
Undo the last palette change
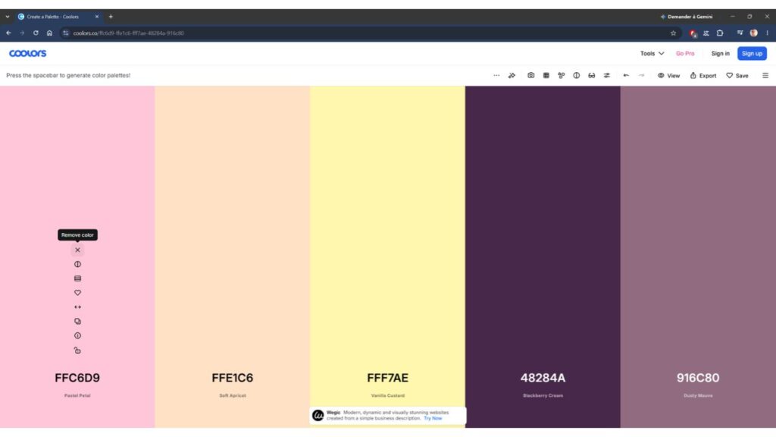626,75
